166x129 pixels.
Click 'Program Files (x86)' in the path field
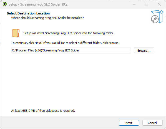pyautogui.click(x=29, y=50)
